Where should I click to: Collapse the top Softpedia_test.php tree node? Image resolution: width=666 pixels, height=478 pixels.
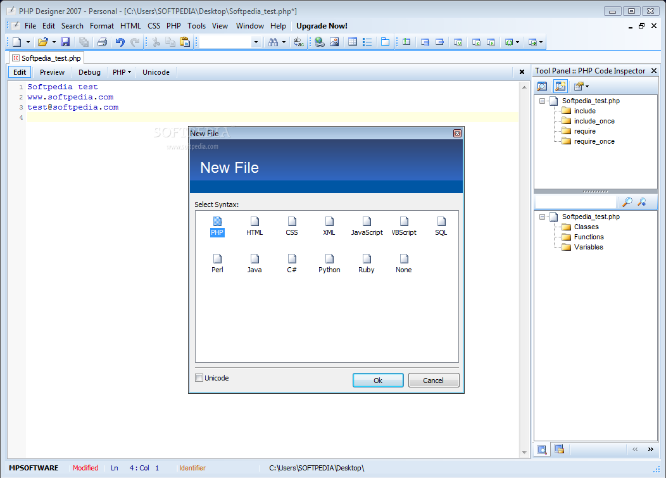click(x=543, y=101)
